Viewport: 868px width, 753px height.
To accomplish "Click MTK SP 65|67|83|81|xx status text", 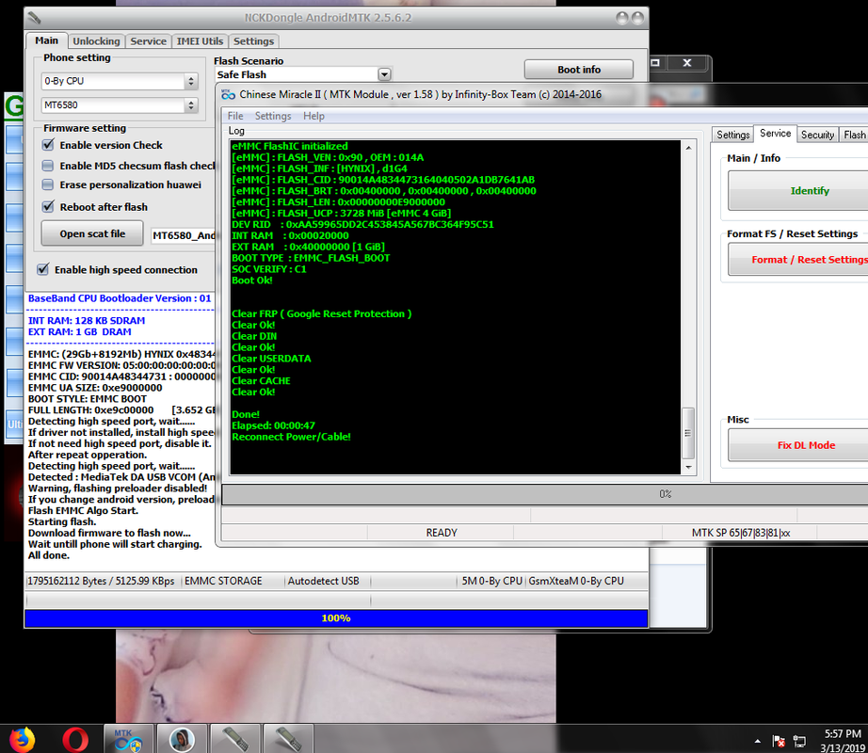I will click(740, 533).
